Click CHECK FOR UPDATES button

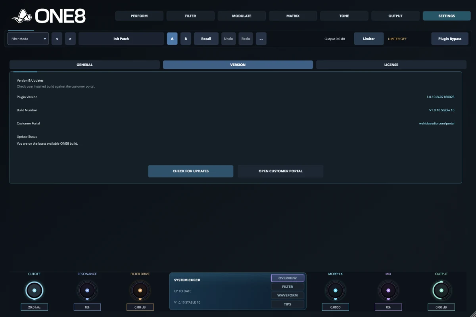pos(191,171)
